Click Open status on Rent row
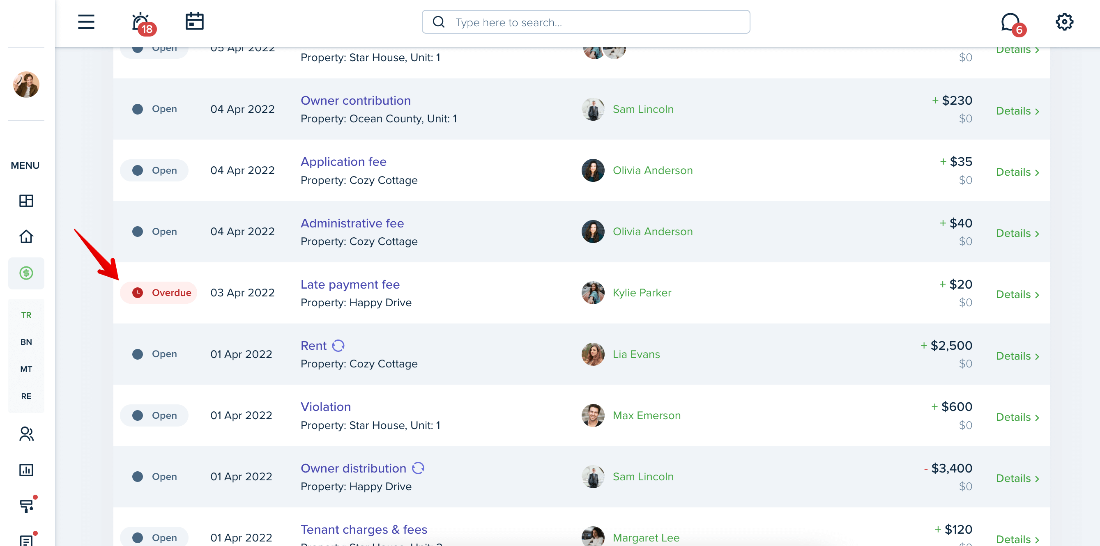 pos(154,354)
